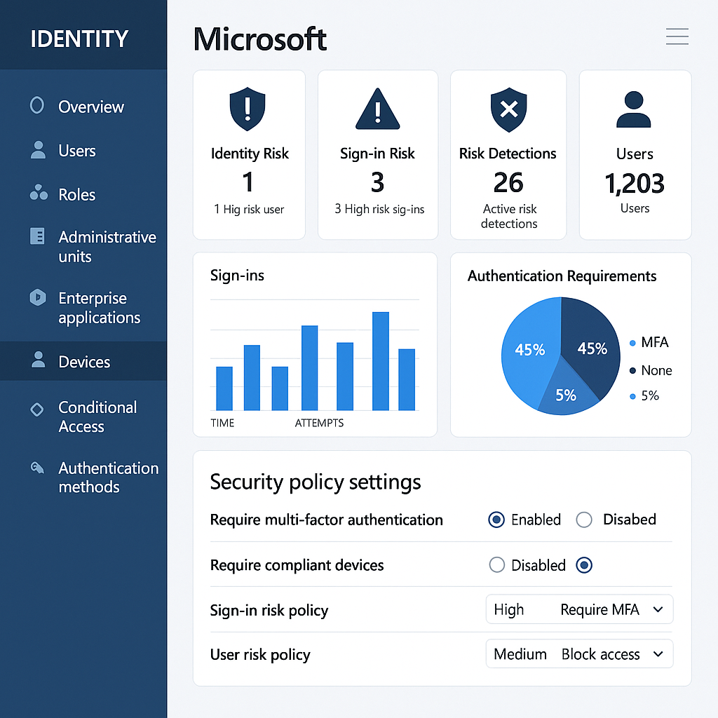Expand Sign-in risk policy dropdown
The image size is (718, 718).
(x=579, y=609)
